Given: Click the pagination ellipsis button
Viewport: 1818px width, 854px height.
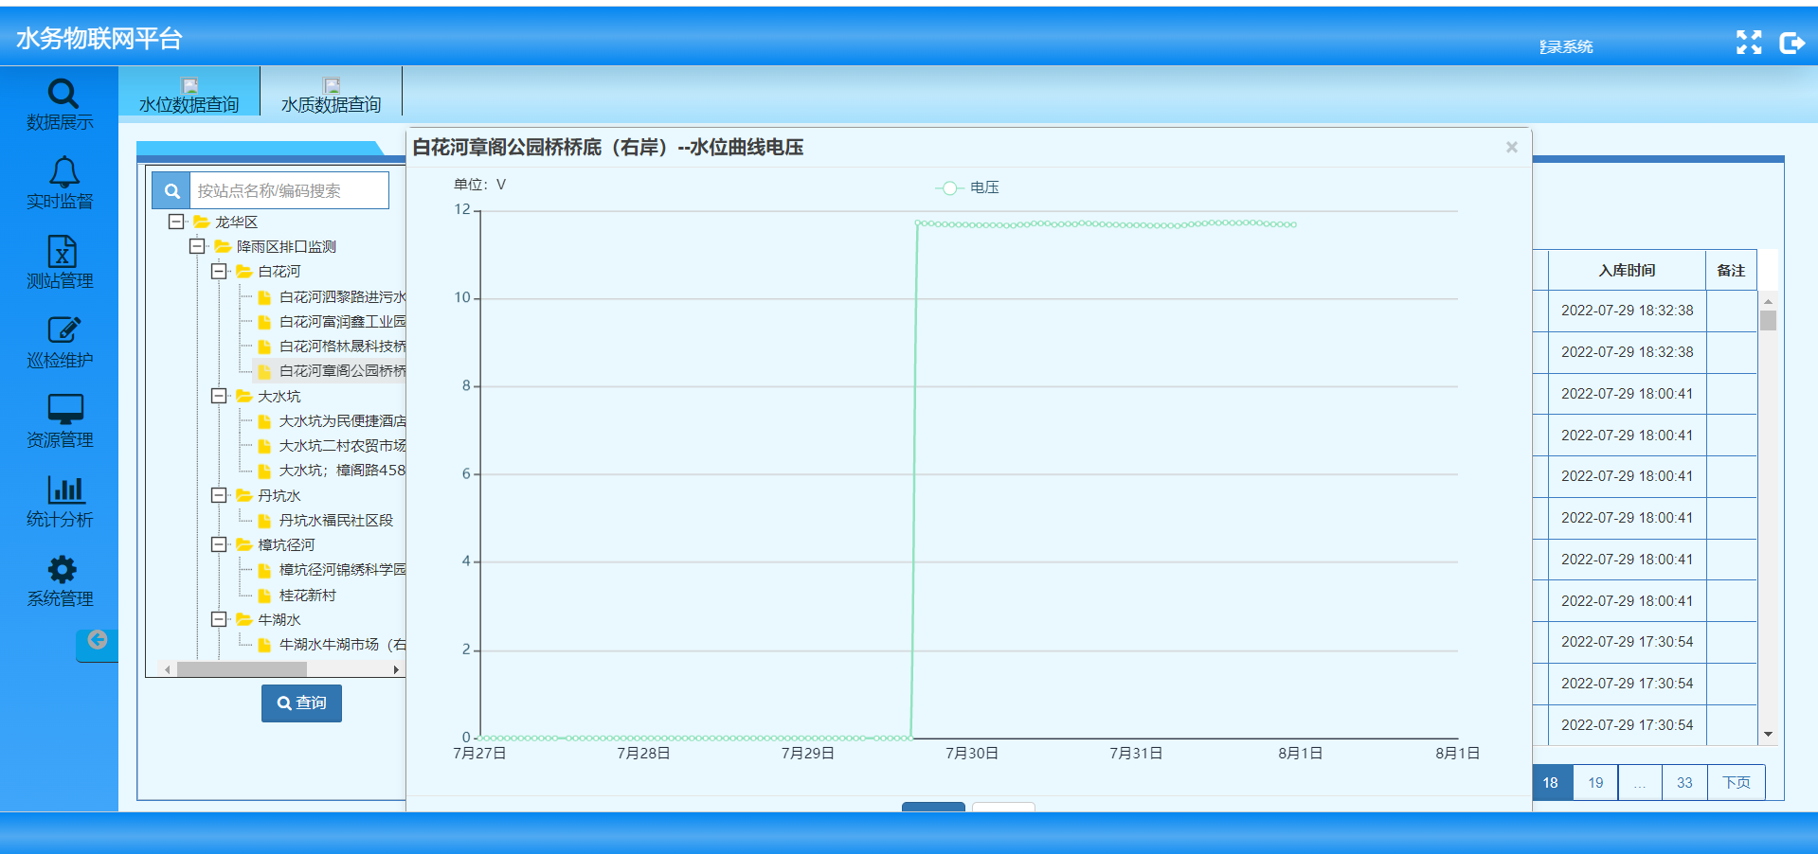Looking at the screenshot, I should pos(1640,782).
